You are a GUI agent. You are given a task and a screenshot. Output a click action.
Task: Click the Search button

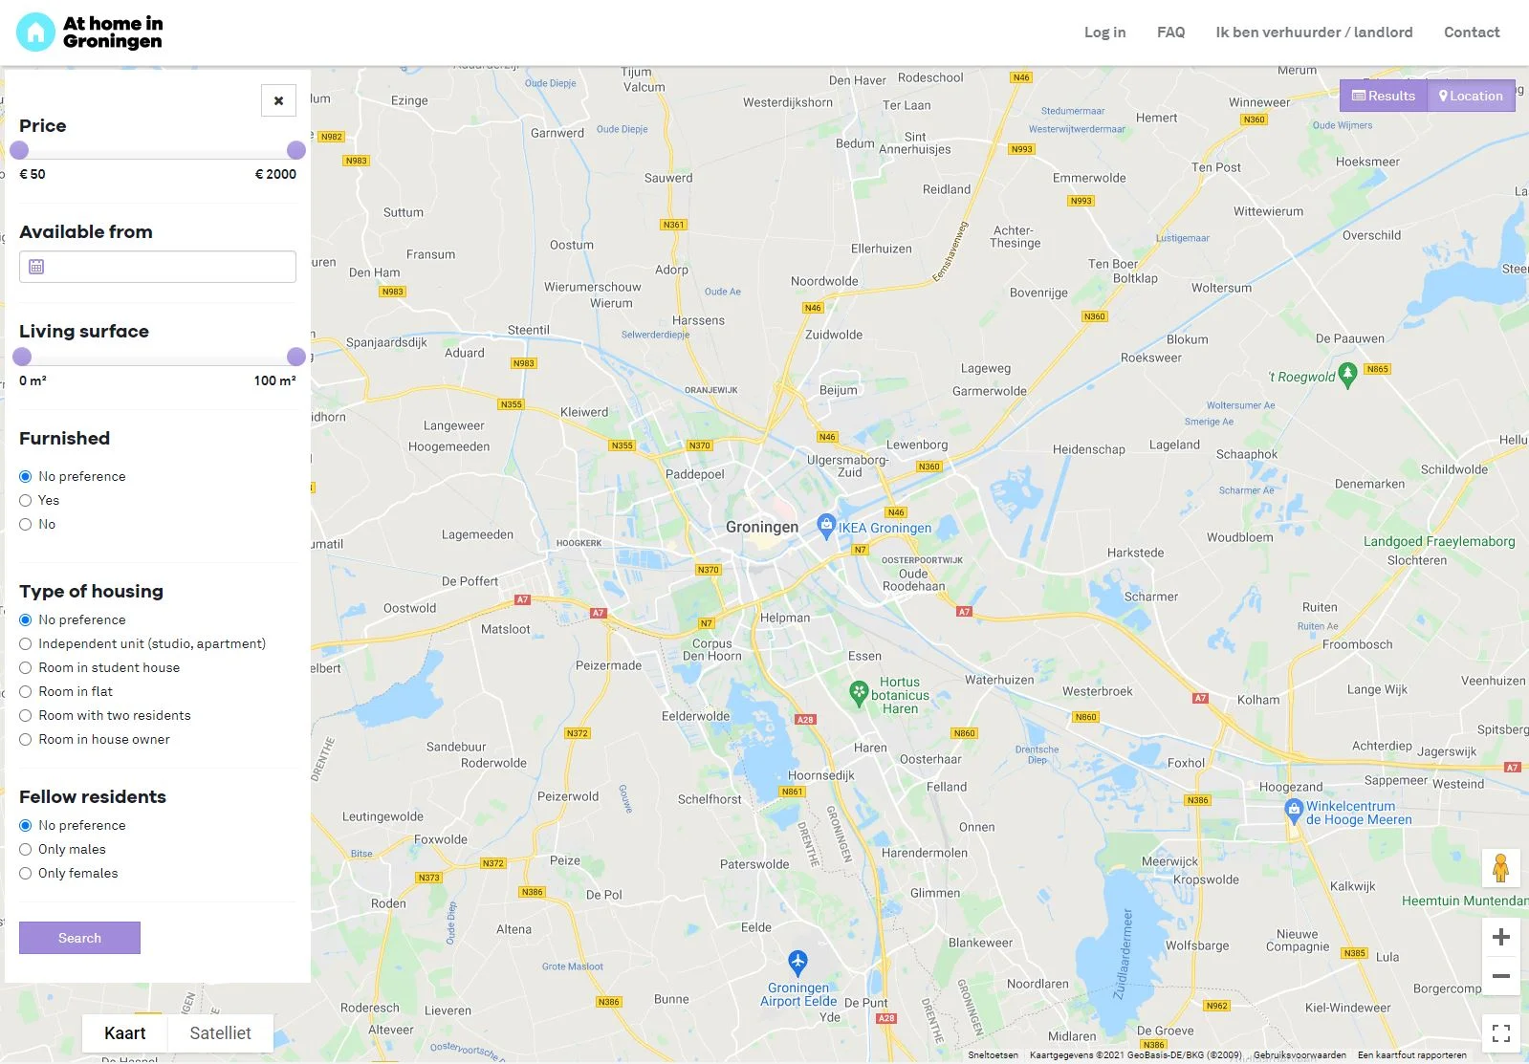point(79,938)
